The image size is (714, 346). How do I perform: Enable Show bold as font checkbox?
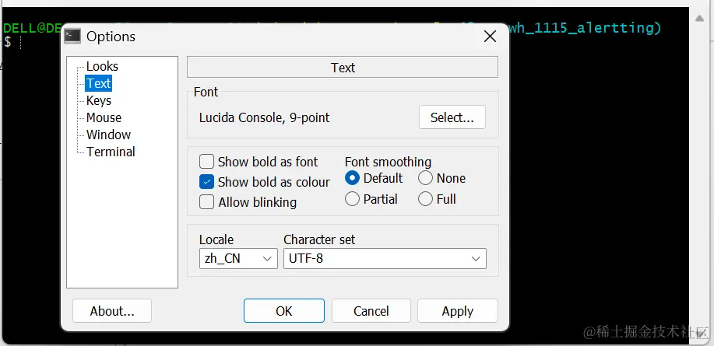click(207, 162)
